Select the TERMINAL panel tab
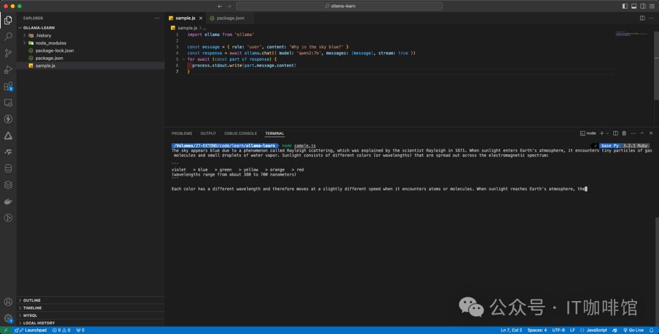 click(x=275, y=133)
